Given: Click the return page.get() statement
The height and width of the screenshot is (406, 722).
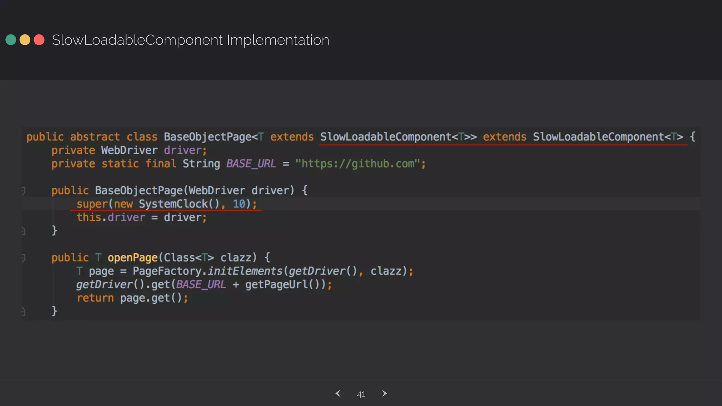Looking at the screenshot, I should [133, 298].
